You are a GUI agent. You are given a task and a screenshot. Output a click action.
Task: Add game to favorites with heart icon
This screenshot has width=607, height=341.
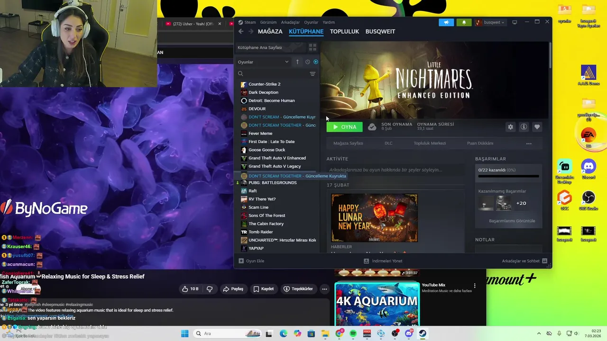pyautogui.click(x=537, y=127)
